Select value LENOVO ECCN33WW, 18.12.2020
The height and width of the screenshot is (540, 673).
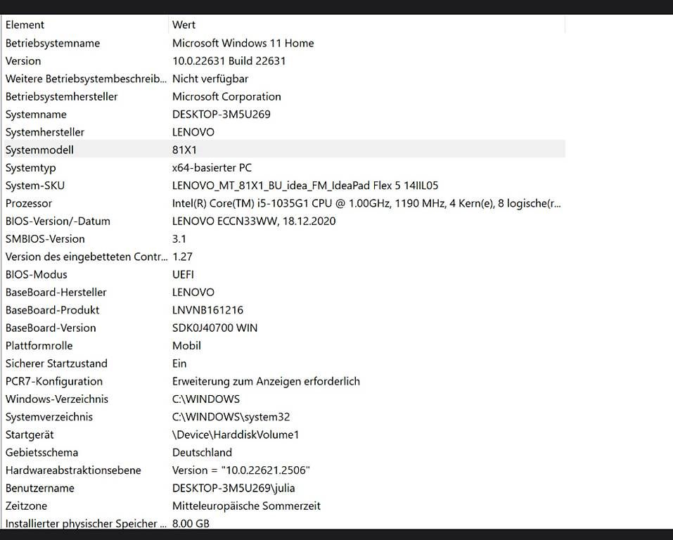[x=254, y=221]
